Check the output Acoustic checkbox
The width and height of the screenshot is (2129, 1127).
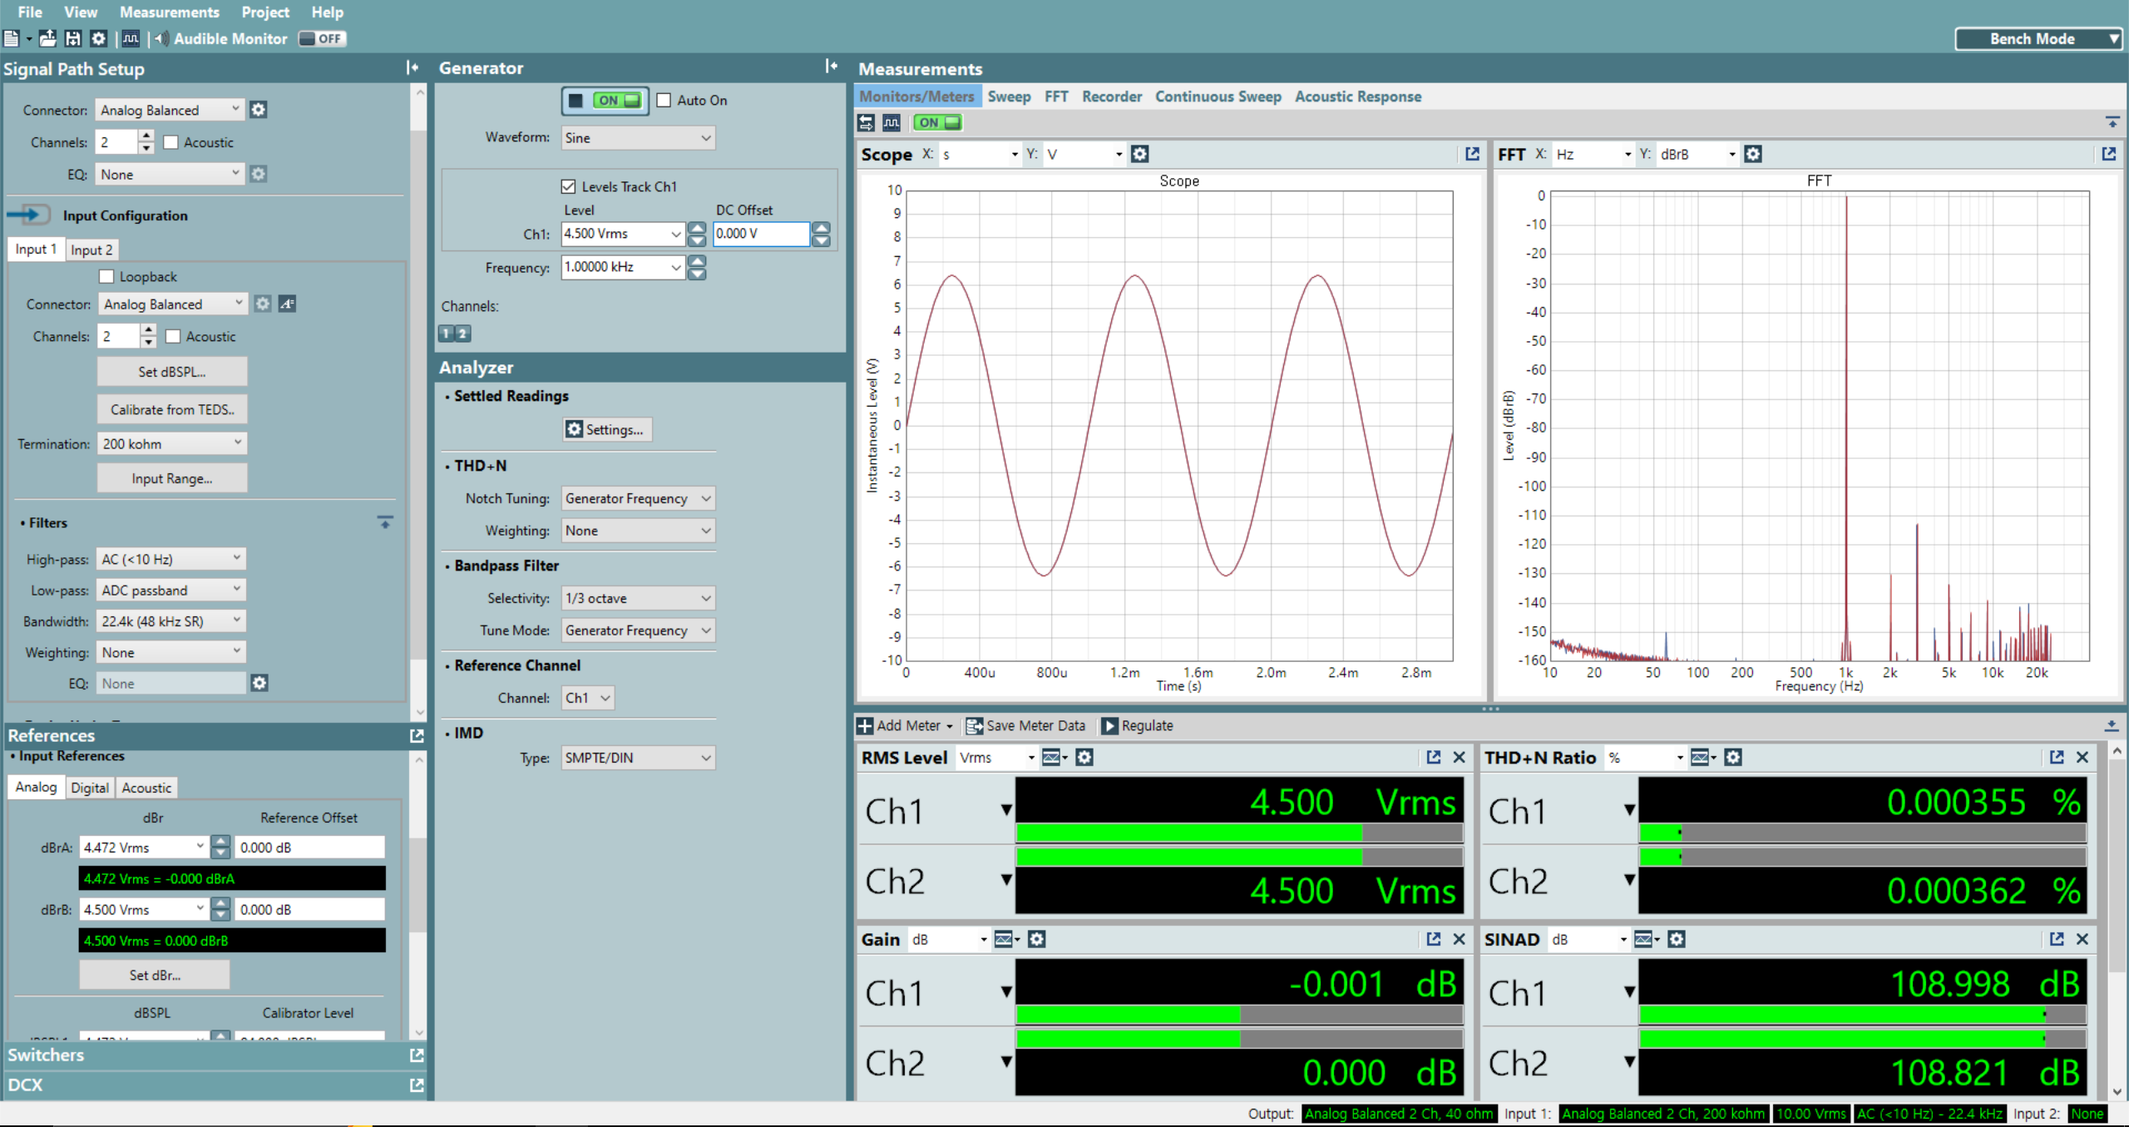click(171, 142)
